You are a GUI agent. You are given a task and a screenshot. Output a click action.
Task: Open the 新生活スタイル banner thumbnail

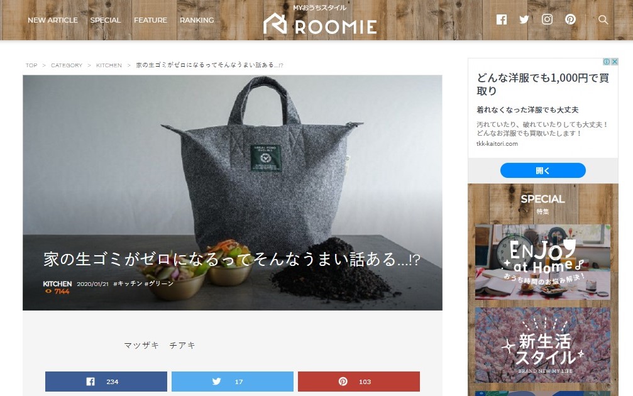[x=542, y=345]
